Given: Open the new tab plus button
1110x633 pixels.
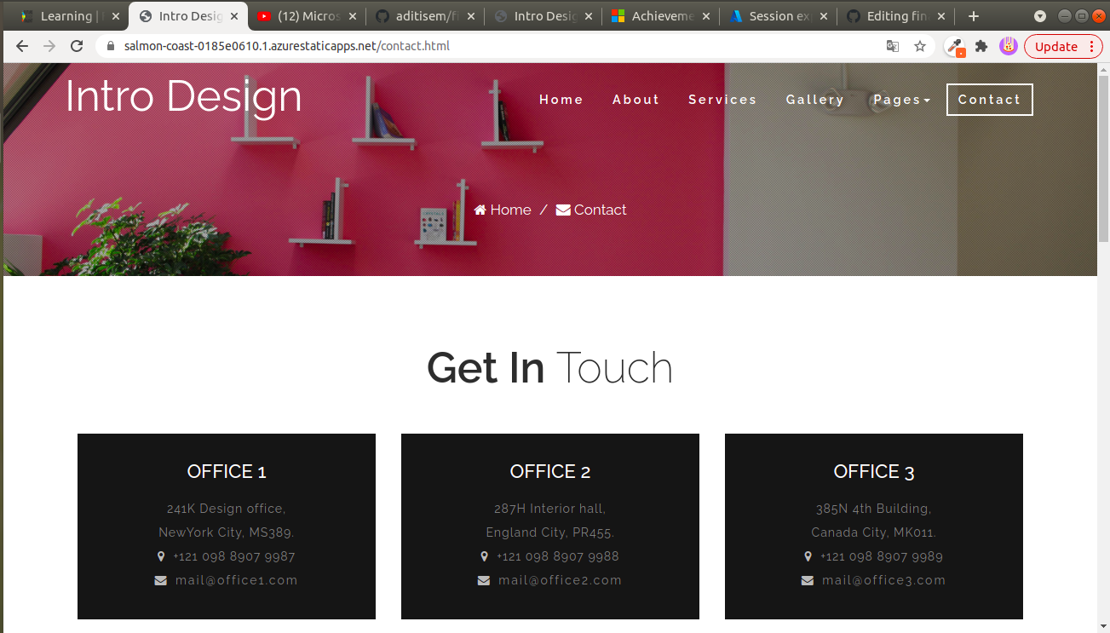Looking at the screenshot, I should (974, 16).
